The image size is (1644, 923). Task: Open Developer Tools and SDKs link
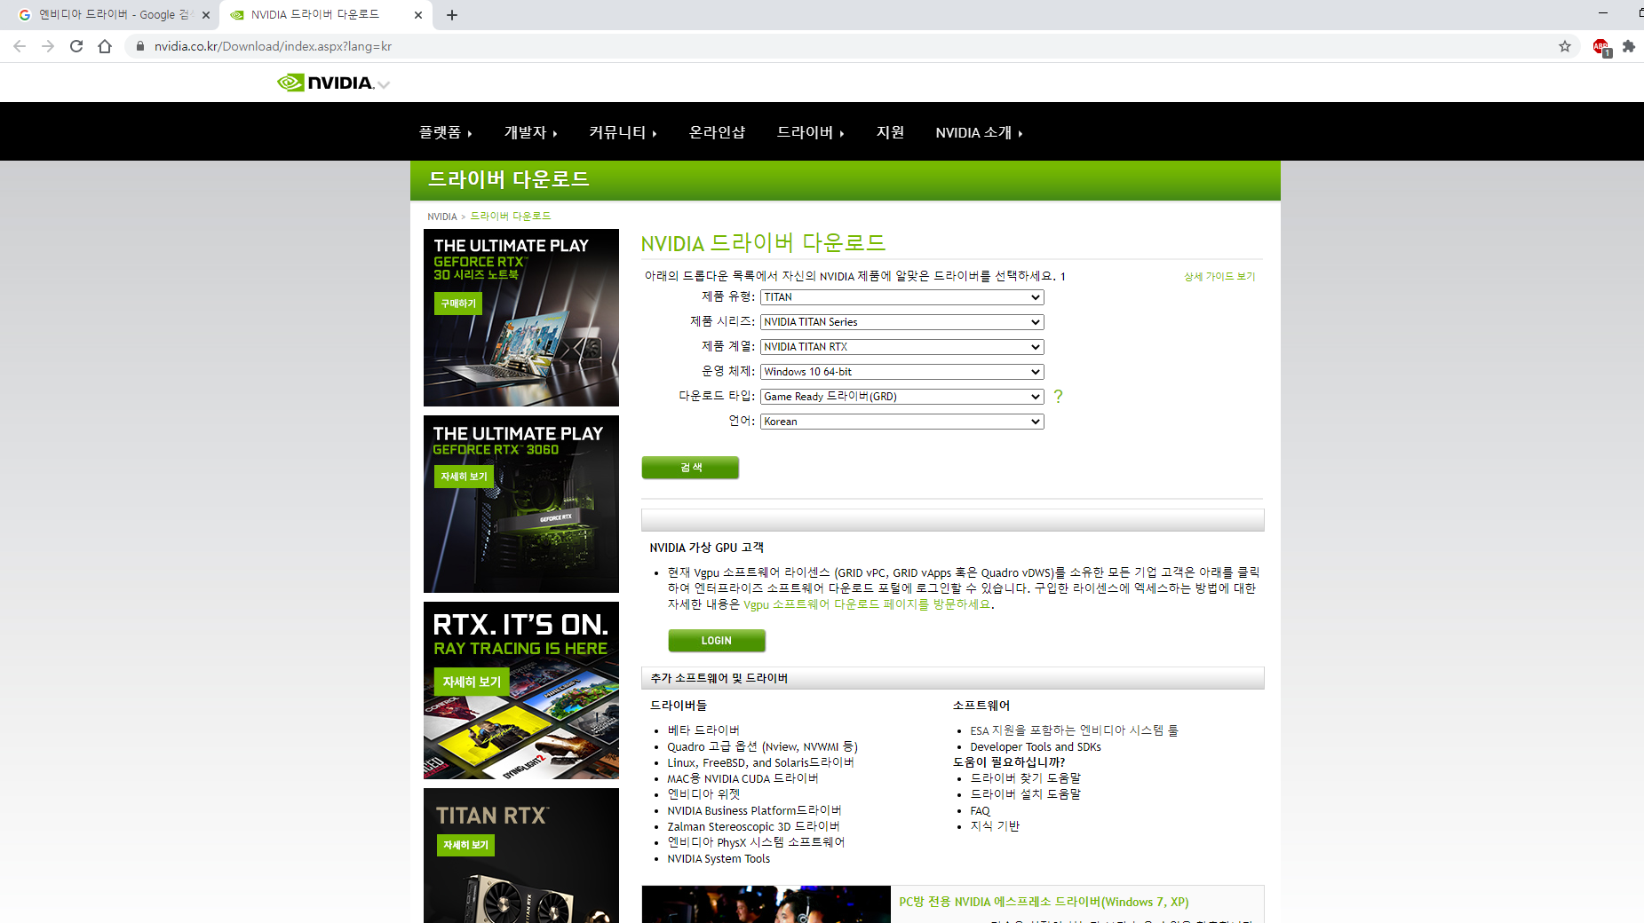pos(1036,746)
